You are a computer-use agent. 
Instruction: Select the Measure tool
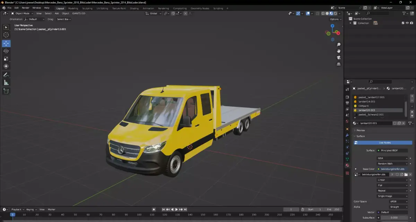coord(6,83)
